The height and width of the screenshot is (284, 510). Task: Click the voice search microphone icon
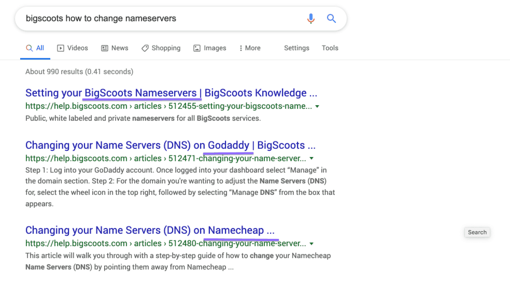(x=310, y=19)
